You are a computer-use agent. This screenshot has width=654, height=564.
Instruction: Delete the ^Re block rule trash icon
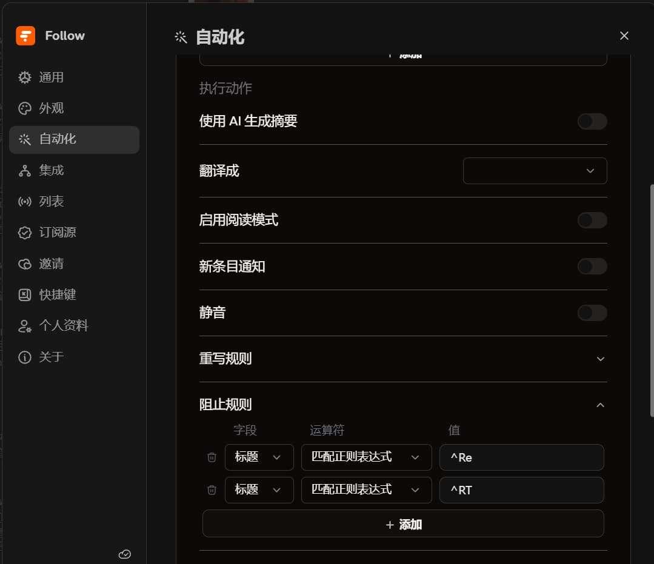[x=212, y=457]
